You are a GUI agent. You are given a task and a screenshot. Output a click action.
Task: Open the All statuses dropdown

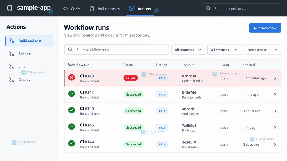click(224, 50)
